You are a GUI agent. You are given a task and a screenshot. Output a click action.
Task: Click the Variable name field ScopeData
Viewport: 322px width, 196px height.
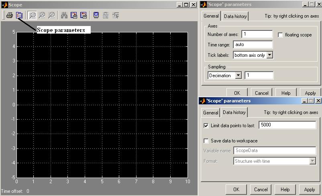(x=275, y=150)
